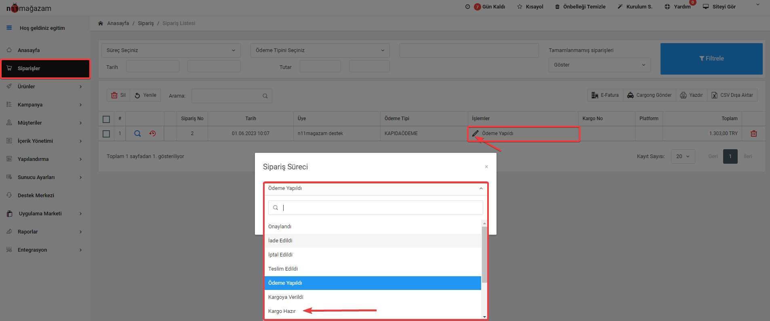770x321 pixels.
Task: Expand the Raporlar sidebar menu
Action: pyautogui.click(x=80, y=232)
